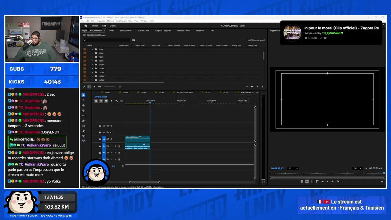This screenshot has height=220, width=391.
Task: Select the Type tool
Action: (83, 136)
